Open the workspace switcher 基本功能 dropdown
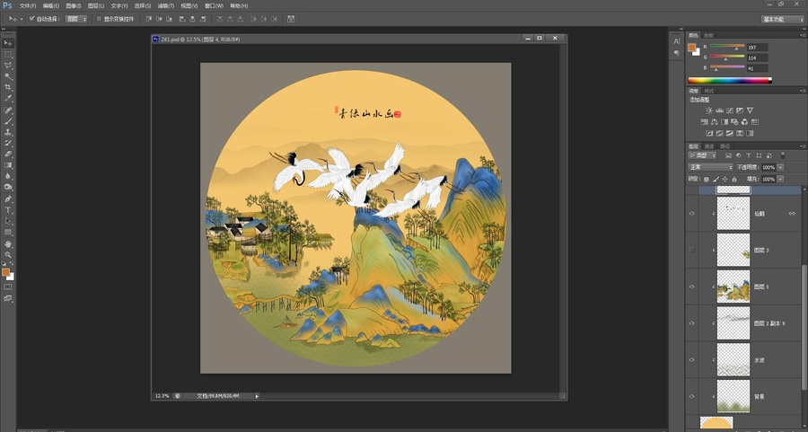The width and height of the screenshot is (808, 432). point(782,19)
